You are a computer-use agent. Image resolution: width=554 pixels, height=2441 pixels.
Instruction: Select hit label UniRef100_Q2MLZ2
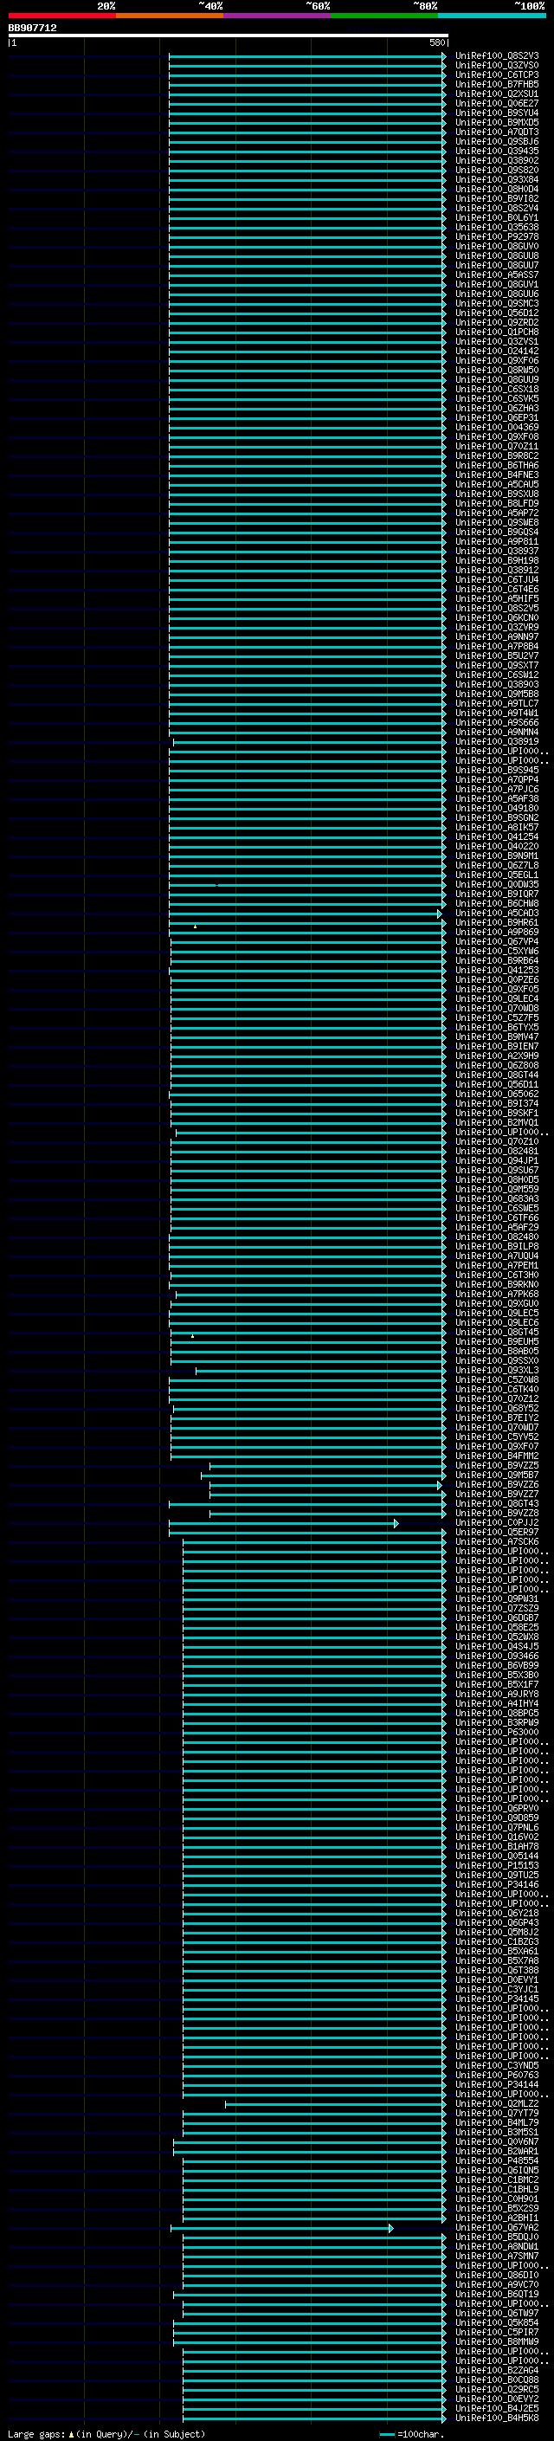click(497, 2103)
